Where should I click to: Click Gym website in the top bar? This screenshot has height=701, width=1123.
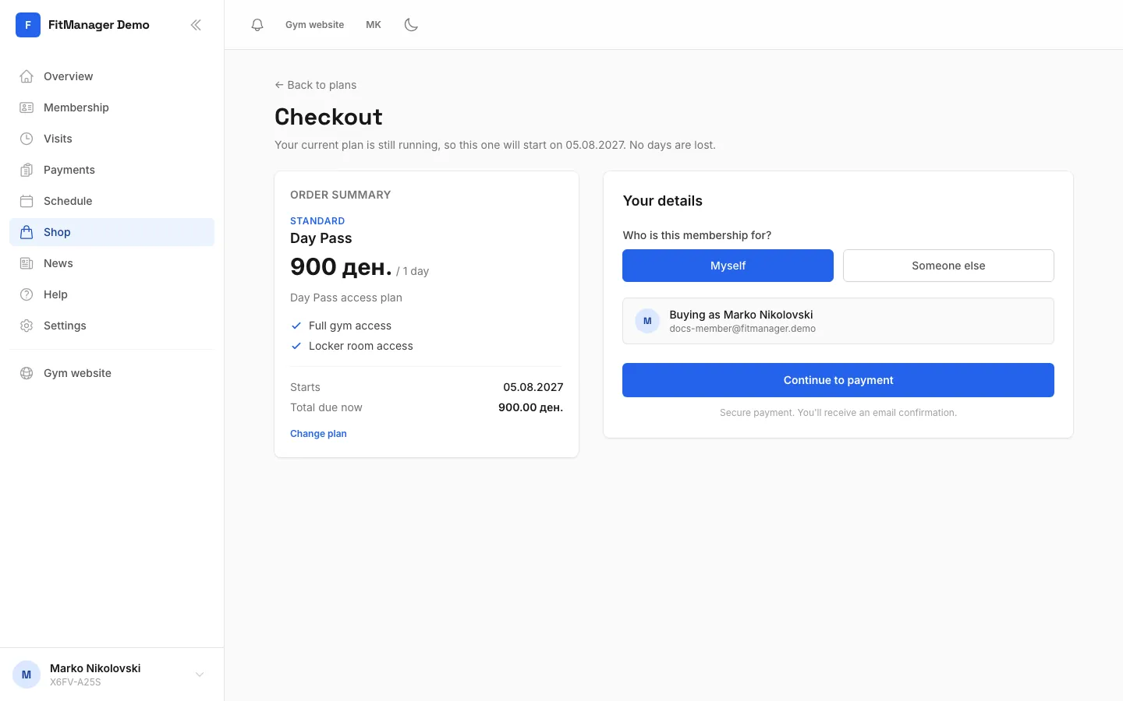(x=314, y=25)
